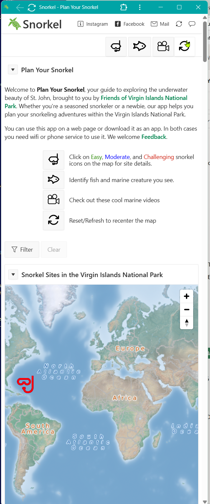This screenshot has height=504, width=210.
Task: Open the browser three-dot menu
Action: [140, 7]
